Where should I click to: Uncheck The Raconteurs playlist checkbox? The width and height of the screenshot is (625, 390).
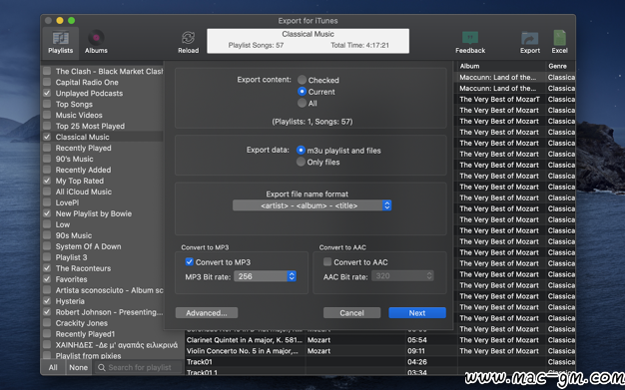click(47, 268)
